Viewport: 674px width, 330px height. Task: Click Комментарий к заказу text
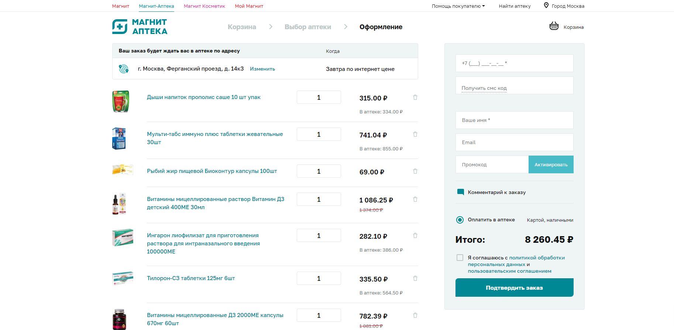tap(497, 192)
